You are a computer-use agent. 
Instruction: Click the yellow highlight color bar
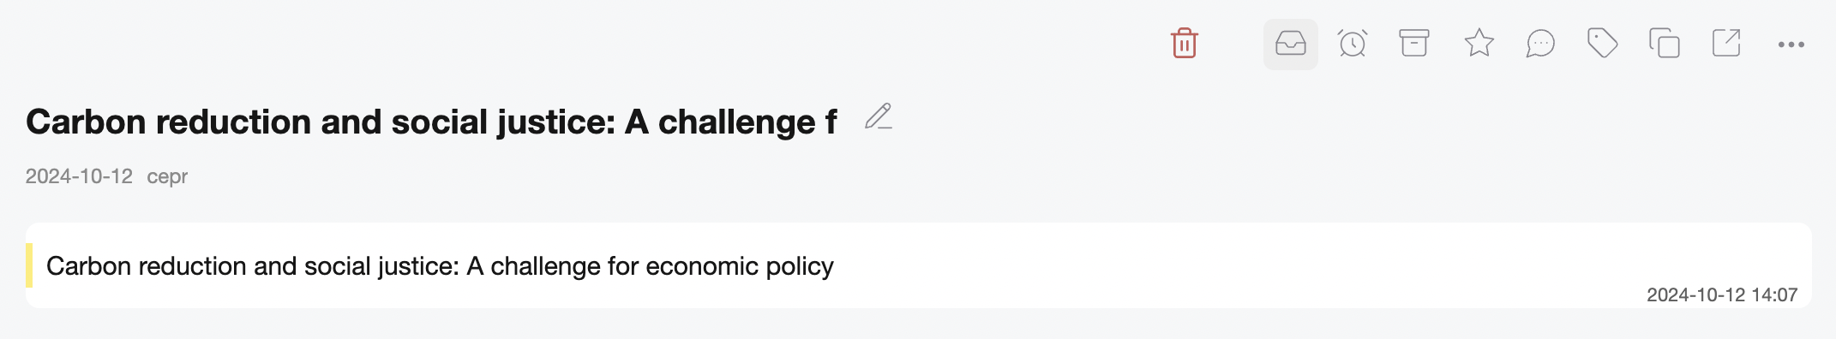(x=29, y=265)
